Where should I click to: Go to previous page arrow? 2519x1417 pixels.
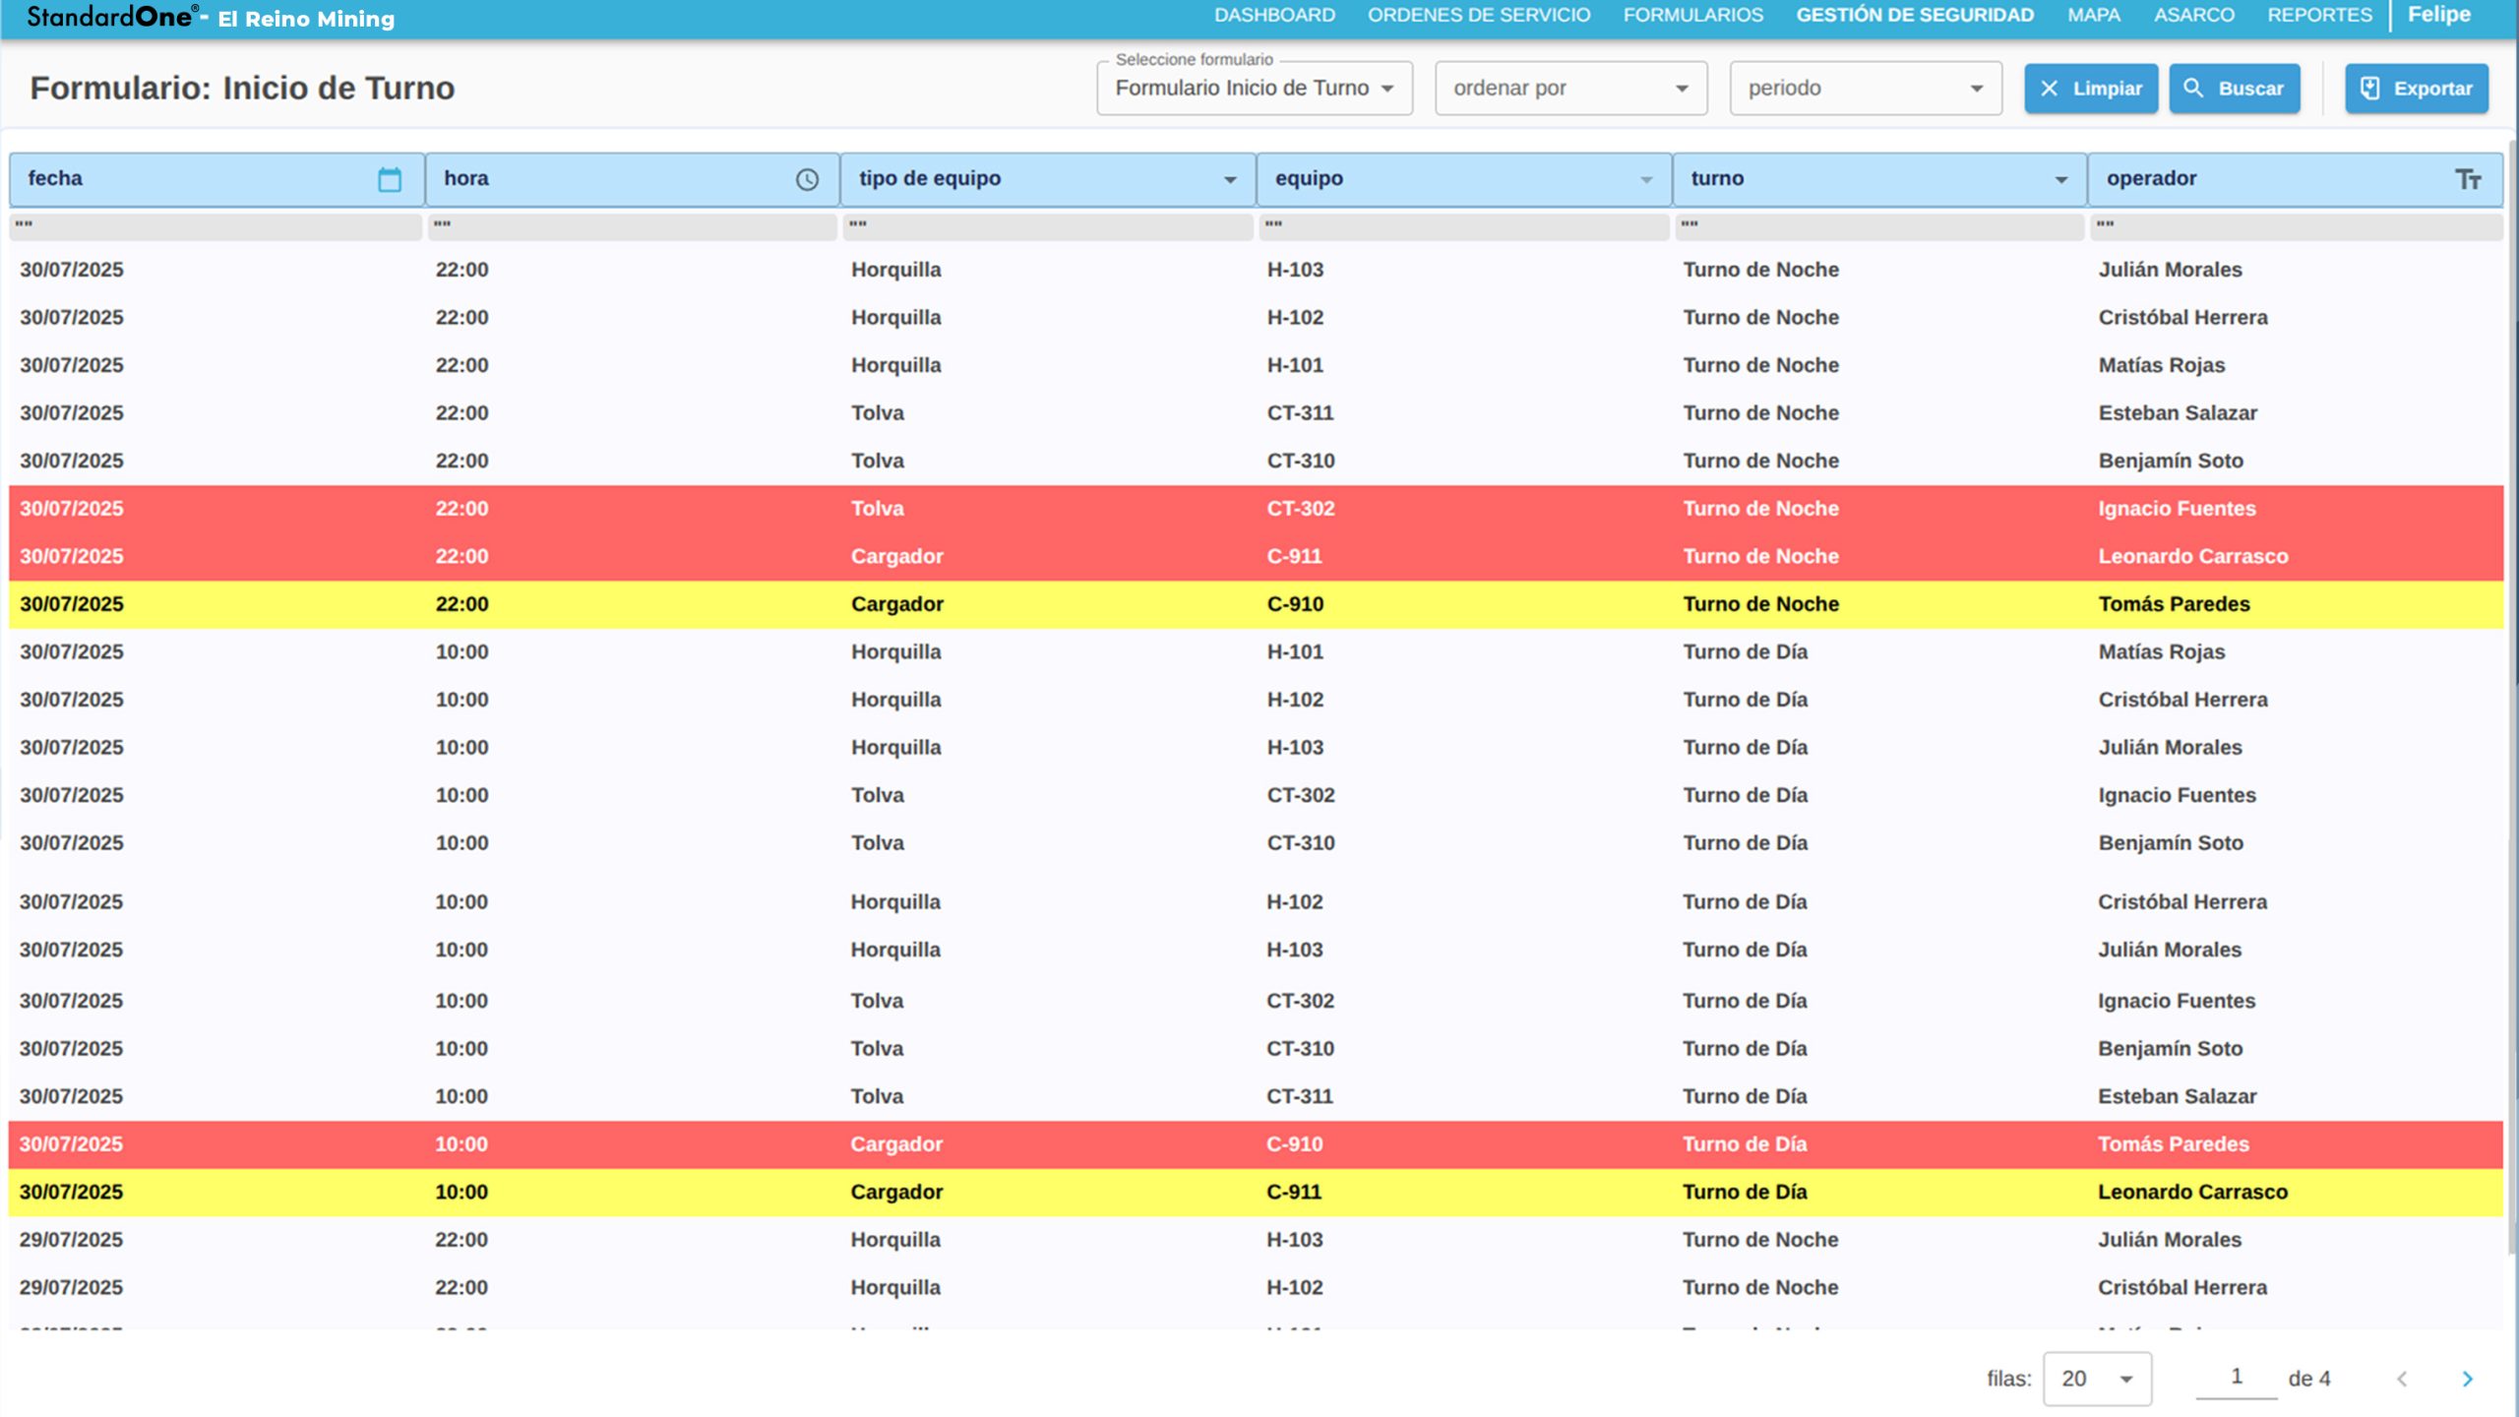(2402, 1379)
